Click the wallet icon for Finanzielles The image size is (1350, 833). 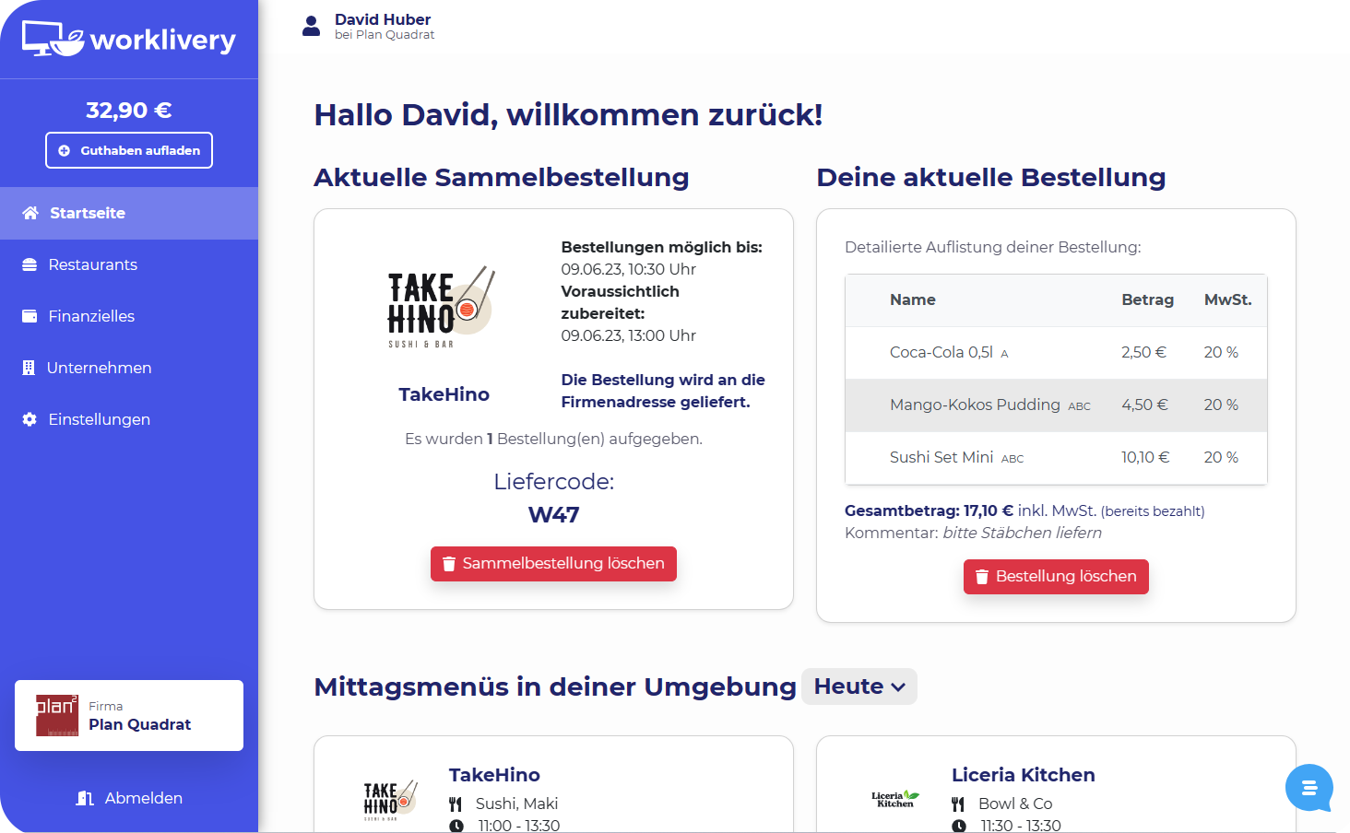pyautogui.click(x=30, y=316)
